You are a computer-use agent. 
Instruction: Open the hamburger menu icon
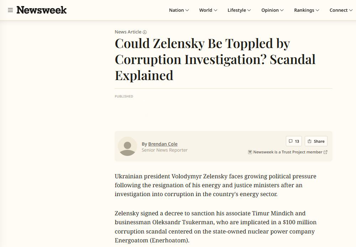[10, 10]
